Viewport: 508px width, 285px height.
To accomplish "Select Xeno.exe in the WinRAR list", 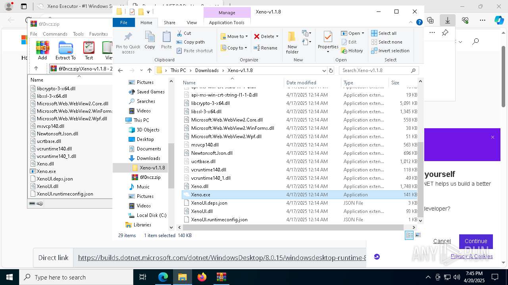I will click(46, 171).
